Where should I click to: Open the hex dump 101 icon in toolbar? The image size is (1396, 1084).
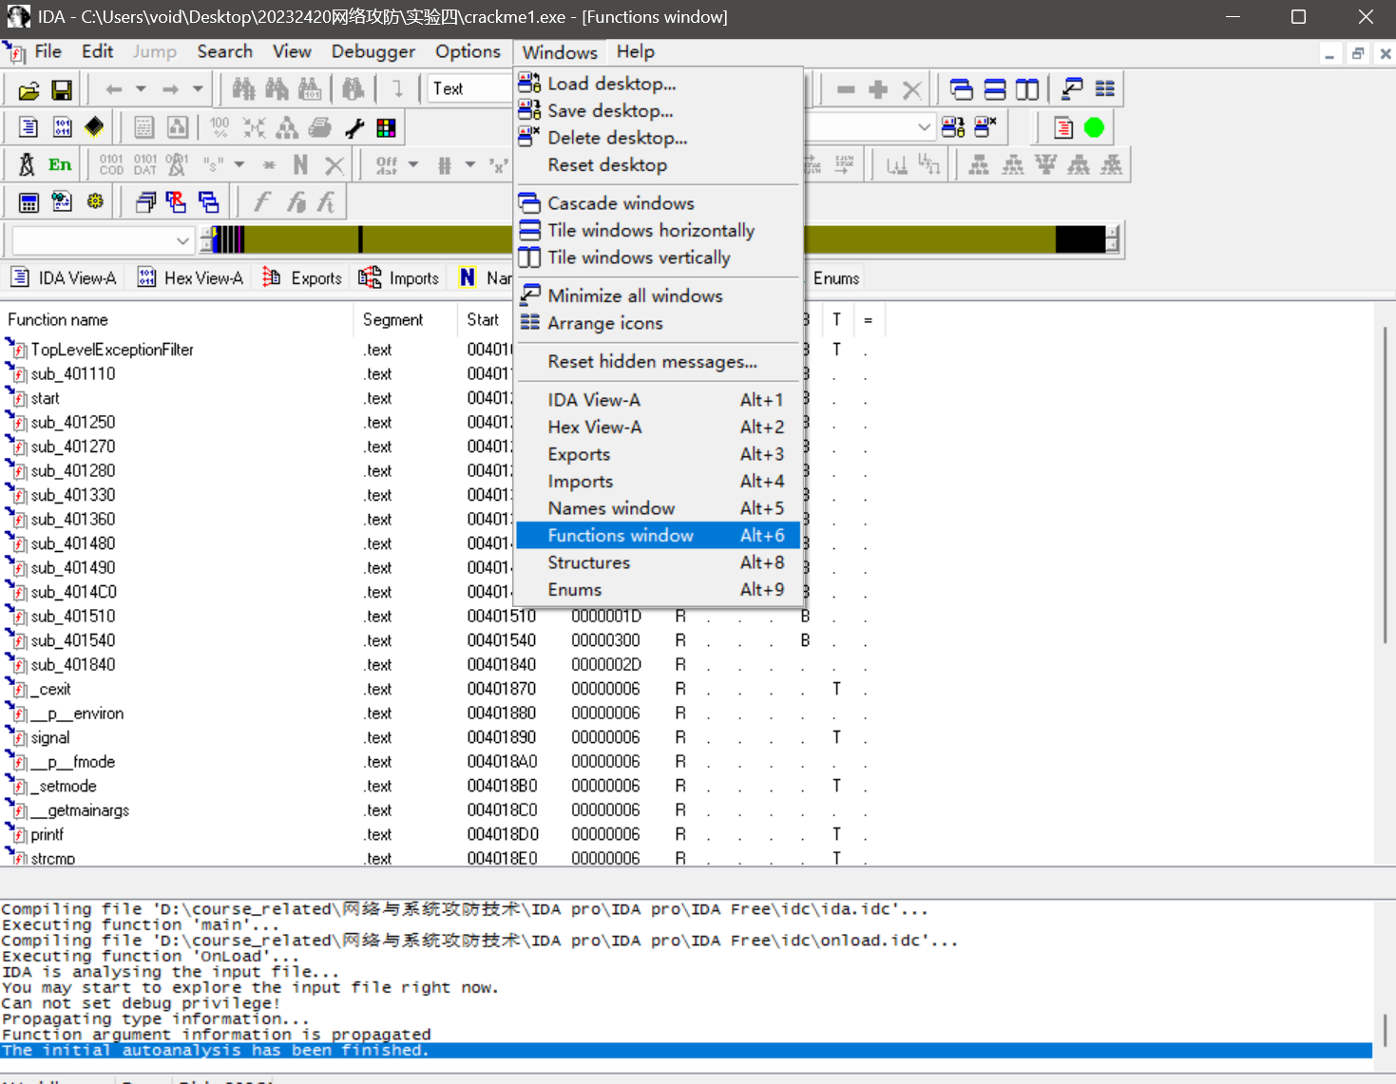[x=62, y=127]
